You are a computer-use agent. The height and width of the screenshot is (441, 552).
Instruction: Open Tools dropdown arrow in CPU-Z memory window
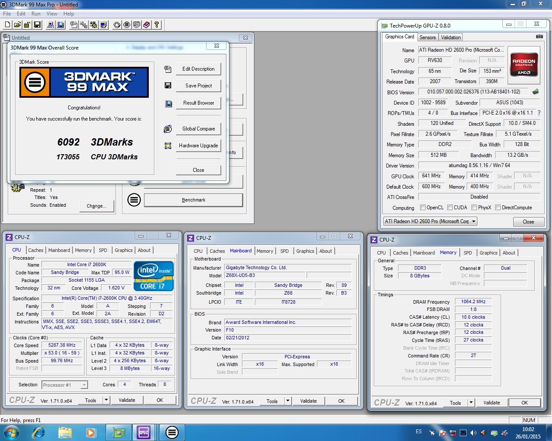click(x=471, y=403)
